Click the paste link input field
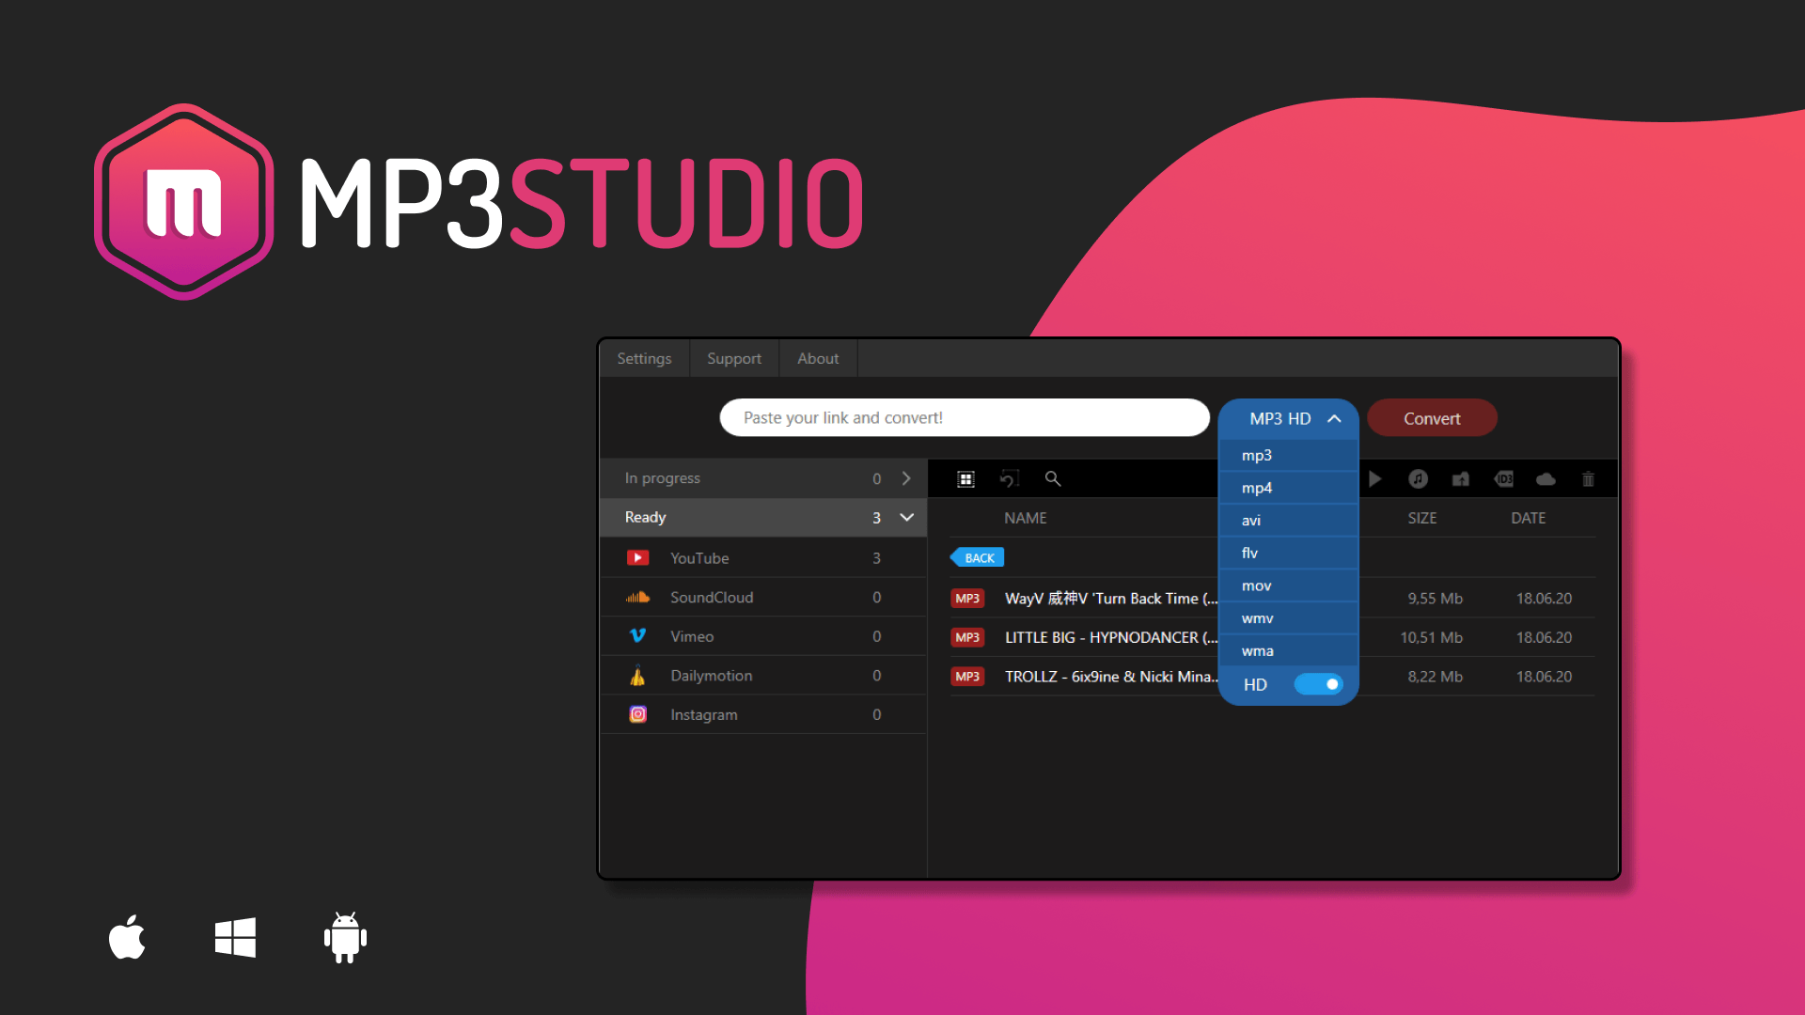Viewport: 1805px width, 1015px height. point(965,418)
